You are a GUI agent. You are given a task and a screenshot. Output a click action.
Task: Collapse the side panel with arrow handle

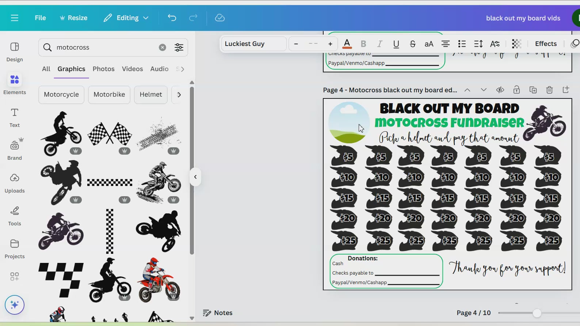195,177
